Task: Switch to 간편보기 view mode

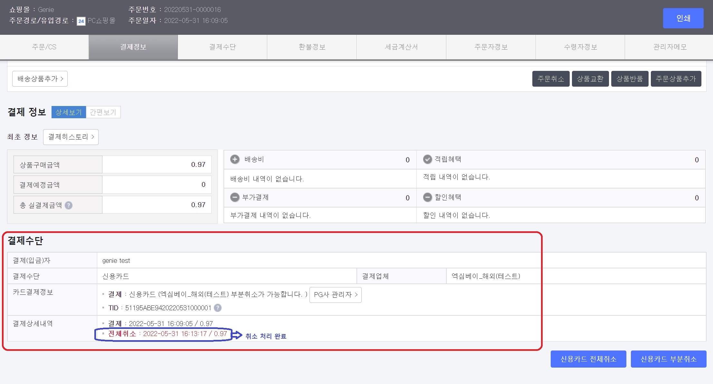Action: coord(103,112)
